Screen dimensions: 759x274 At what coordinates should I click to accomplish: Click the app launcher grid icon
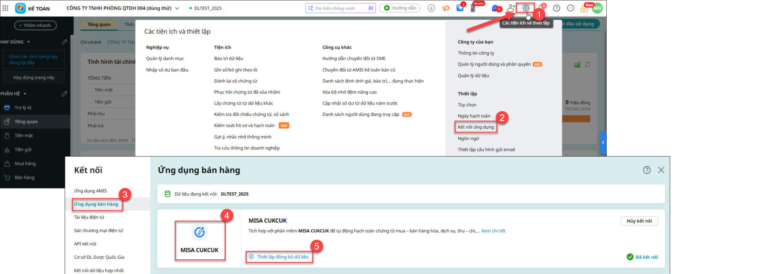click(x=6, y=8)
